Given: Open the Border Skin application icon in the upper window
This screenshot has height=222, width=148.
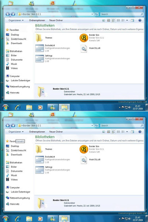Looking at the screenshot, I should click(x=84, y=38).
